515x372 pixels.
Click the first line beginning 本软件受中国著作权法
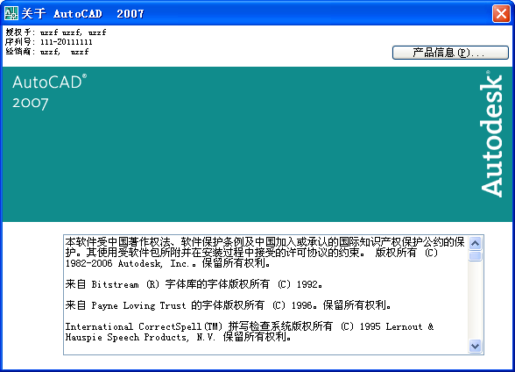point(265,242)
